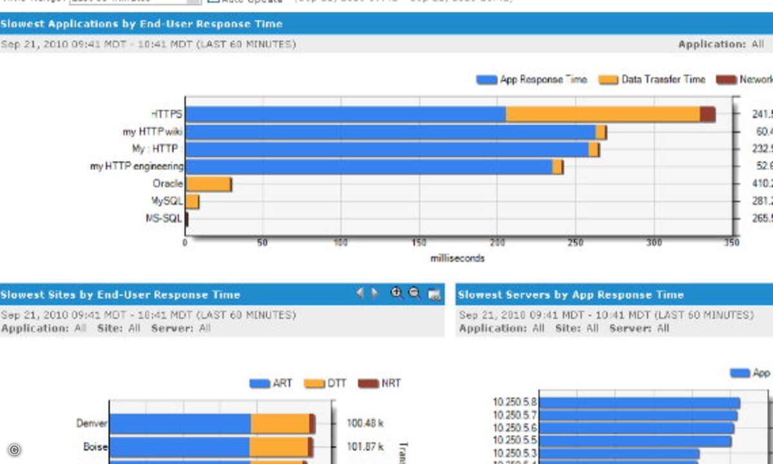Click the Boise site label

tap(95, 447)
